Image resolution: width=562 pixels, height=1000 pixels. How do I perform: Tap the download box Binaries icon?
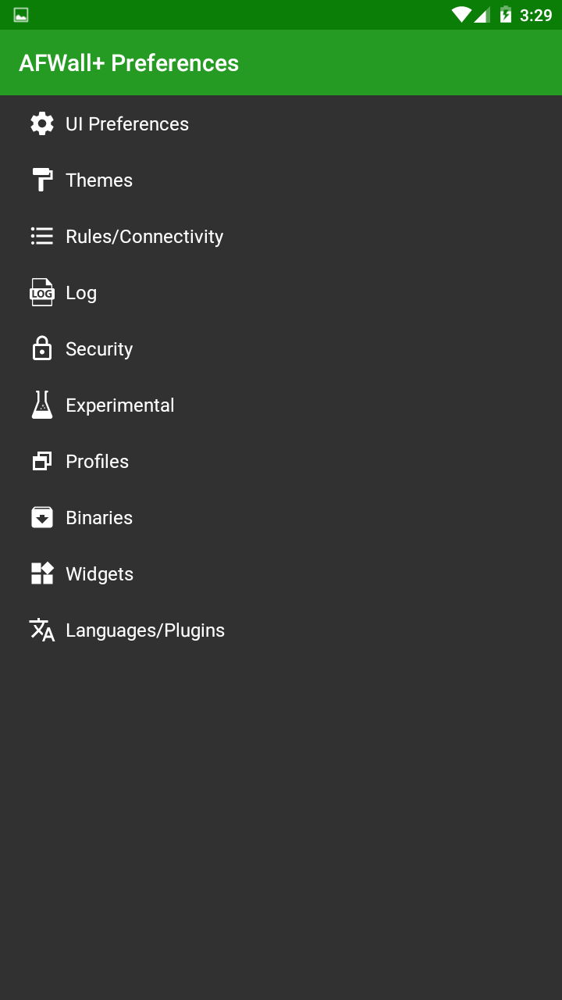tap(42, 517)
